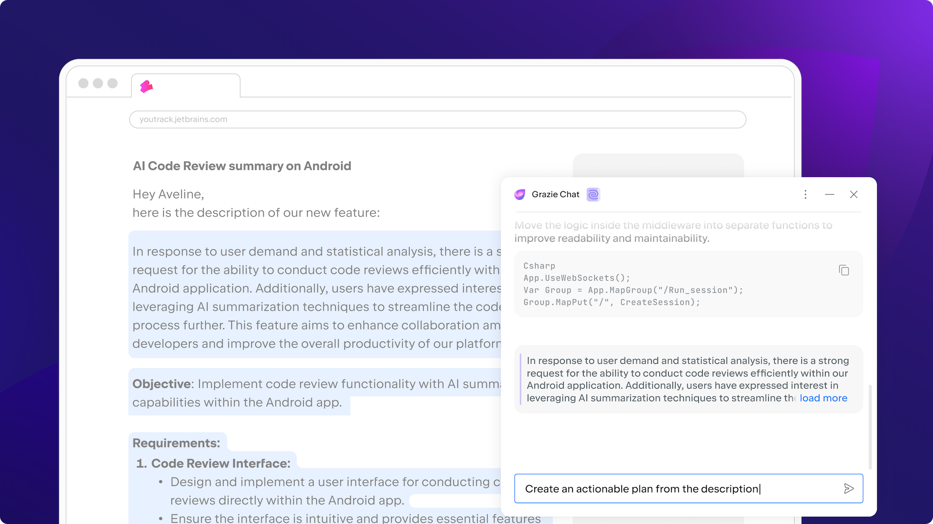The image size is (933, 524).
Task: Click the Grazie Chat logo icon
Action: (x=520, y=195)
